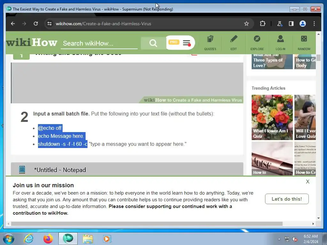327x245 pixels.
Task: Open Windows Media Player from taskbar
Action: click(107, 239)
